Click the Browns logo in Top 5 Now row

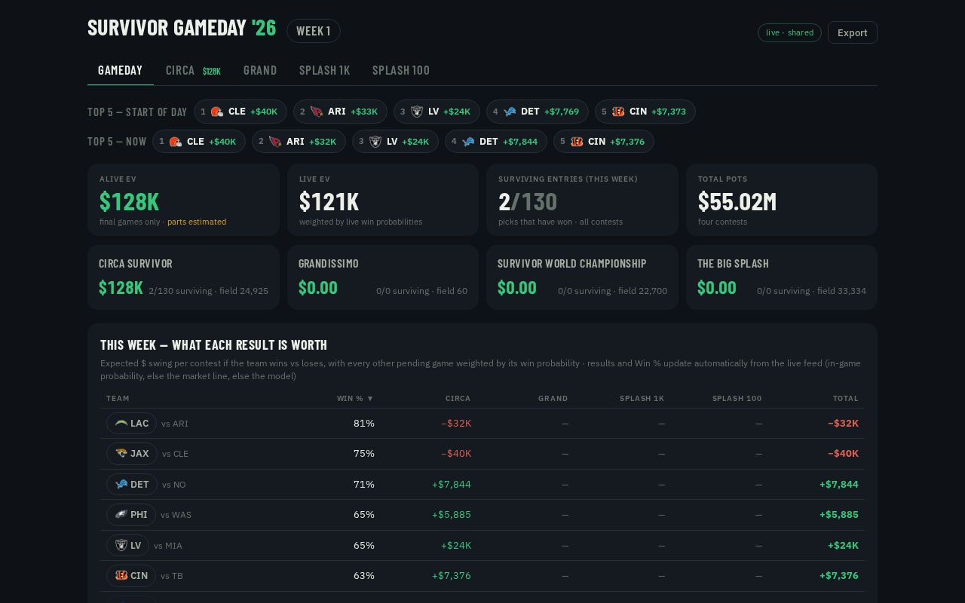pos(175,142)
